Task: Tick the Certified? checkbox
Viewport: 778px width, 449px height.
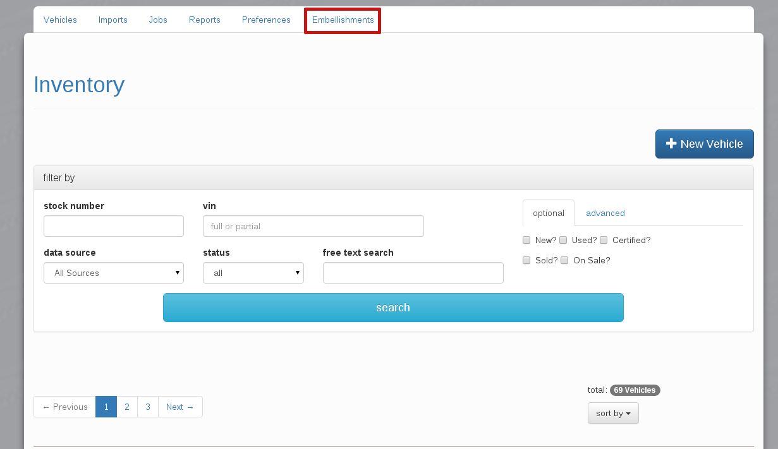Action: [604, 240]
